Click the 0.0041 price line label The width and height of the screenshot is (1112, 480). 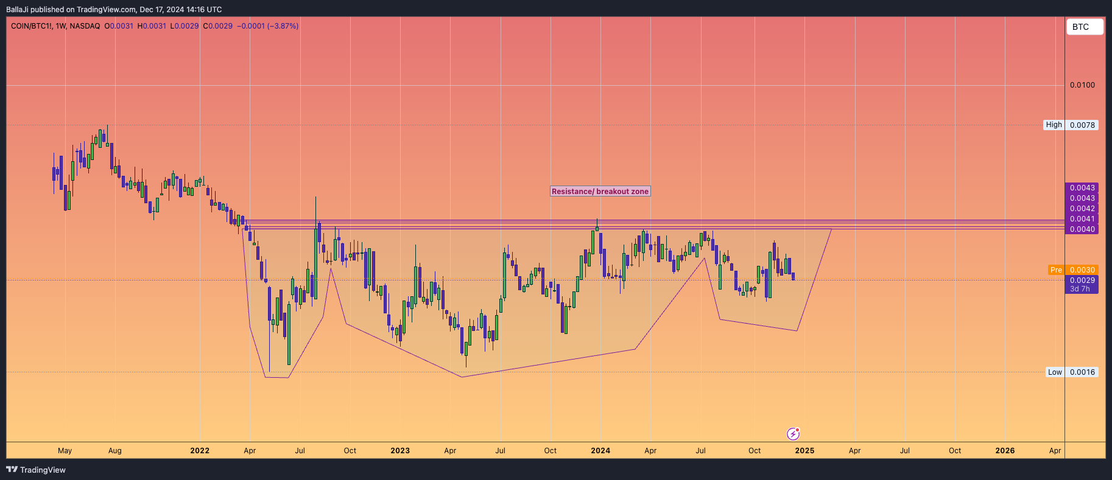(x=1082, y=218)
